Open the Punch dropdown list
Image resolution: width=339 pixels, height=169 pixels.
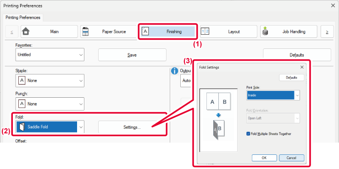(x=50, y=104)
